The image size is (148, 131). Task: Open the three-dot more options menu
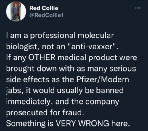138,8
